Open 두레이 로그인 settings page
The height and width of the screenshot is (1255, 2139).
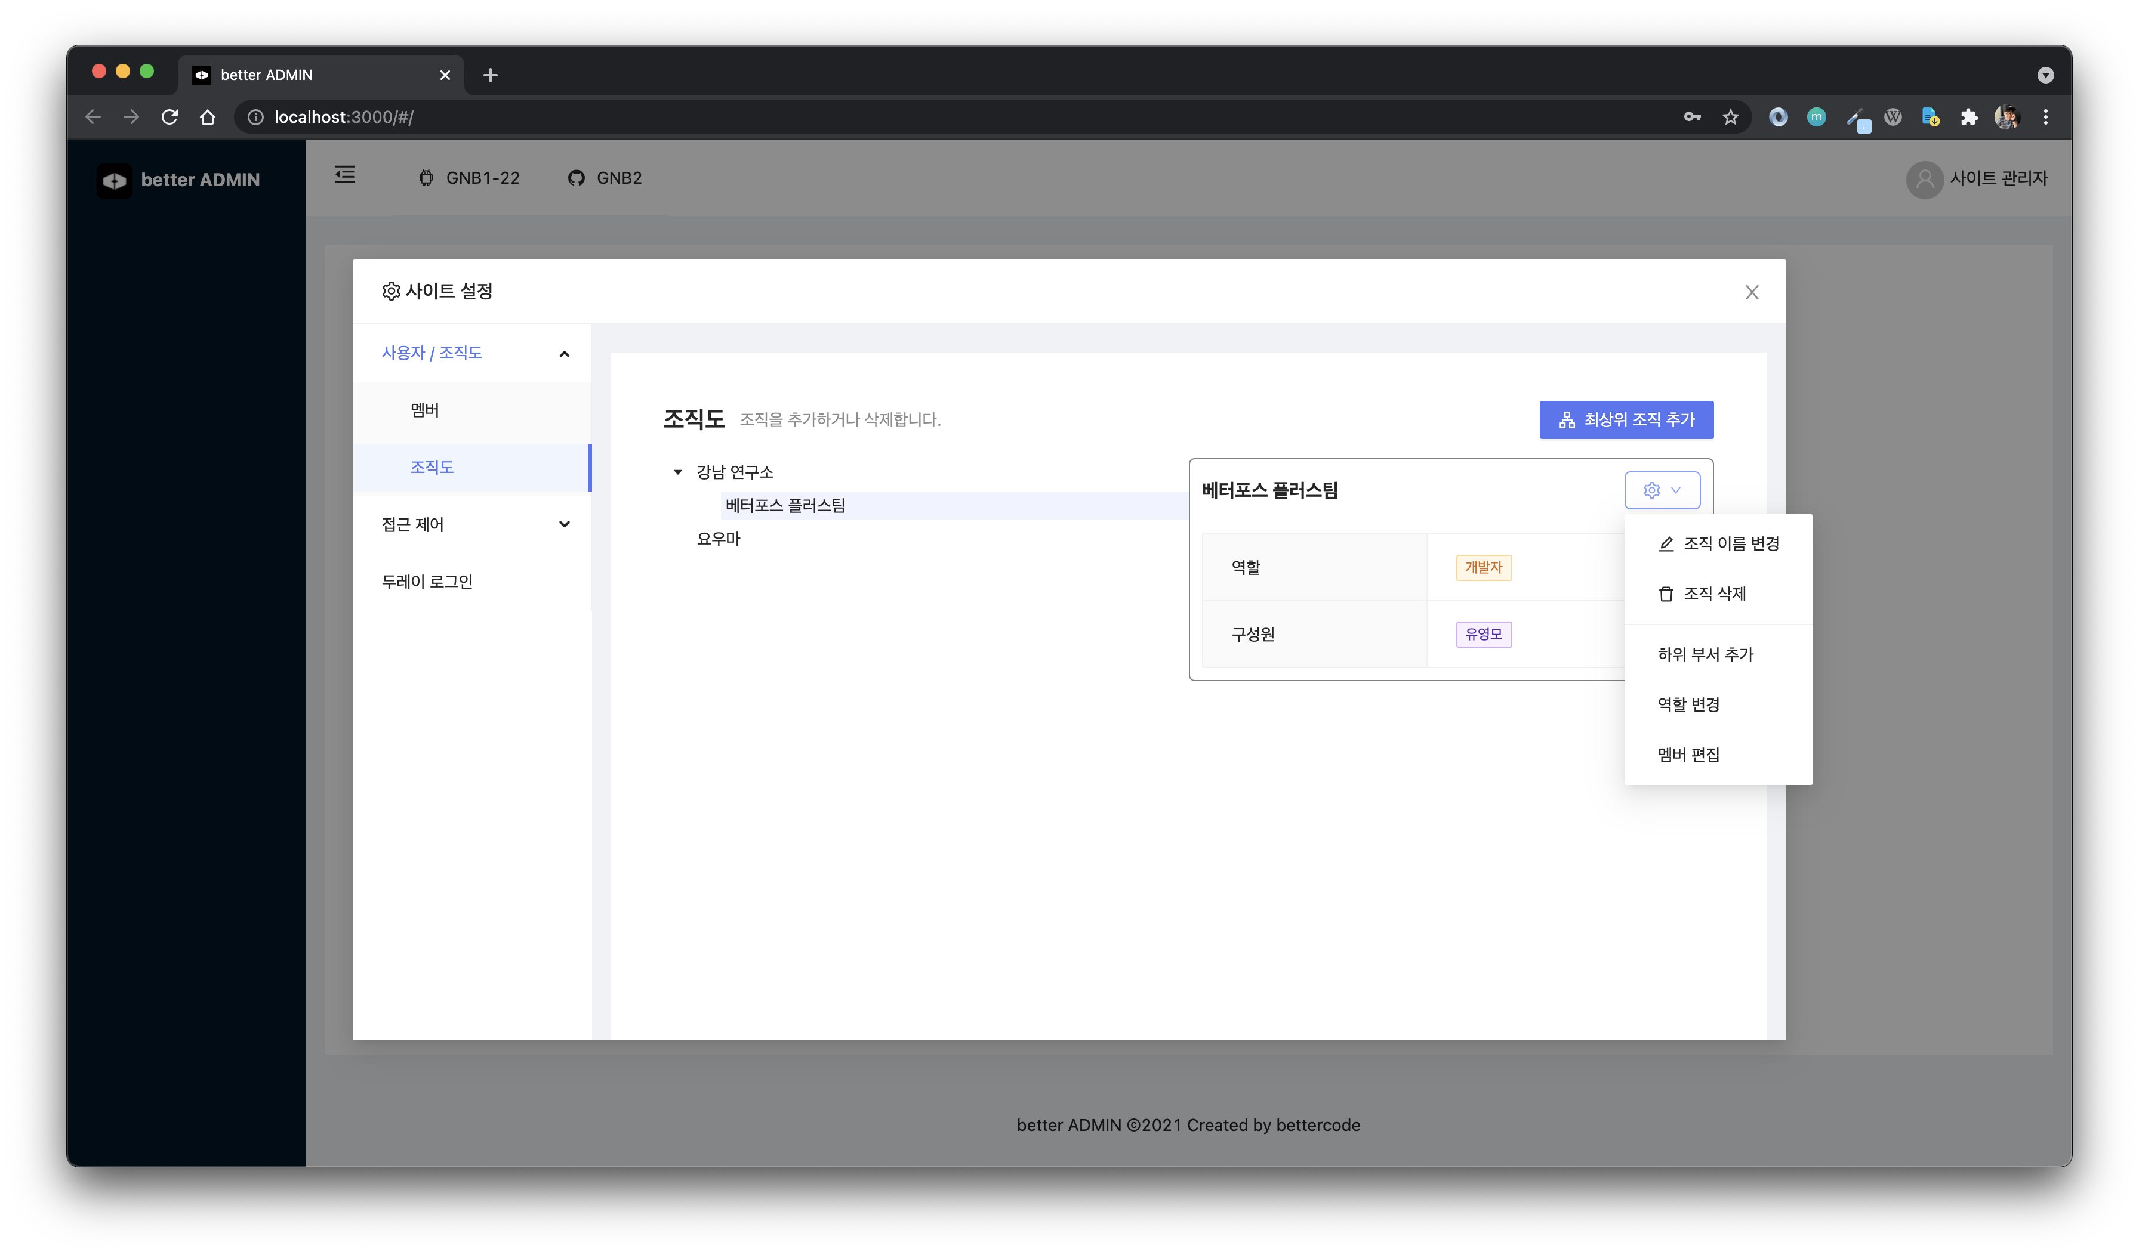tap(427, 581)
